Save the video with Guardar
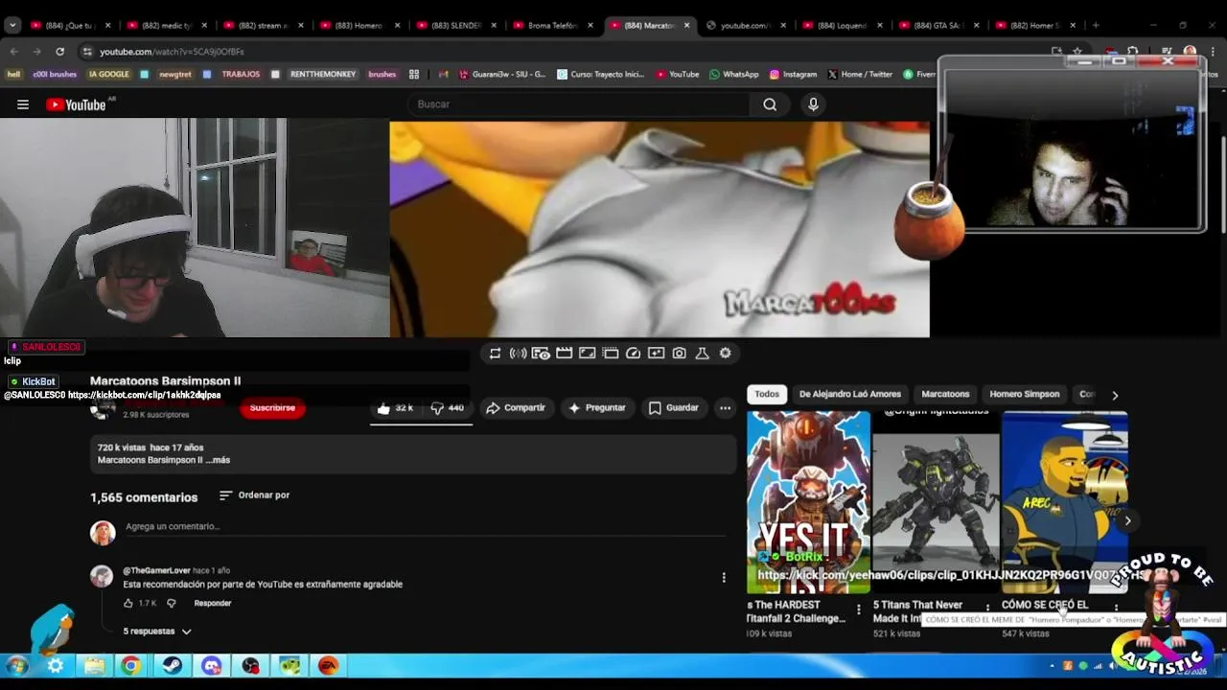The image size is (1227, 690). point(674,408)
